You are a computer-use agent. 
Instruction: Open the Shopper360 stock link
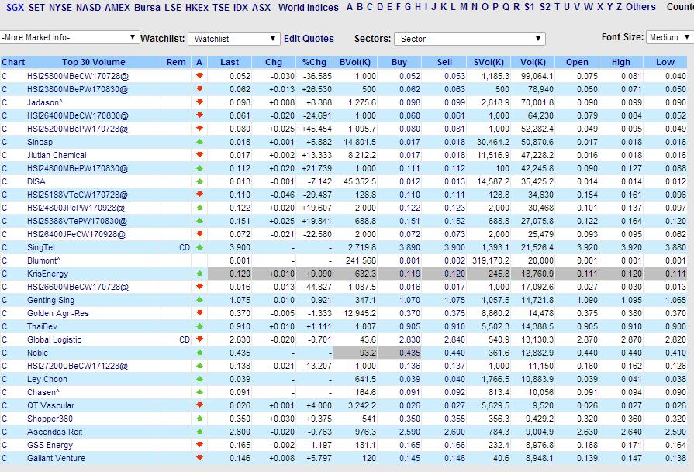coord(50,419)
